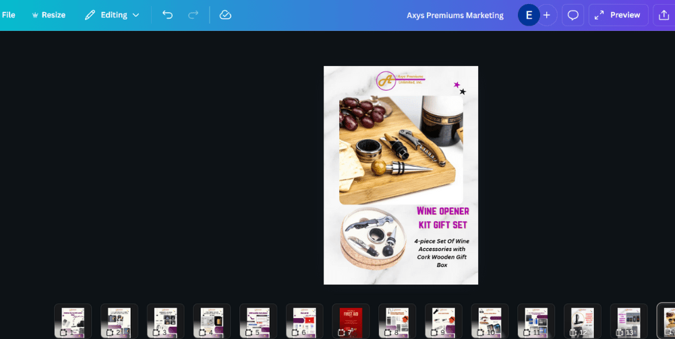Screen dimensions: 675x339
Task: Select page 1 thumbnail
Action: coord(73,322)
